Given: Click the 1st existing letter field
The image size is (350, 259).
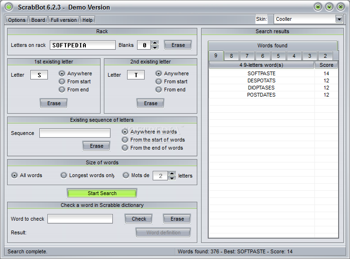Looking at the screenshot, I should (x=39, y=75).
